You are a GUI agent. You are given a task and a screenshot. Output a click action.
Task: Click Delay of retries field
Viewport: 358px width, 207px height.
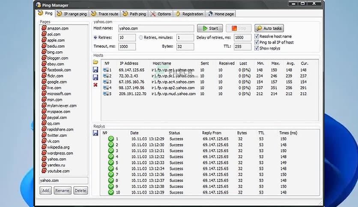243,37
